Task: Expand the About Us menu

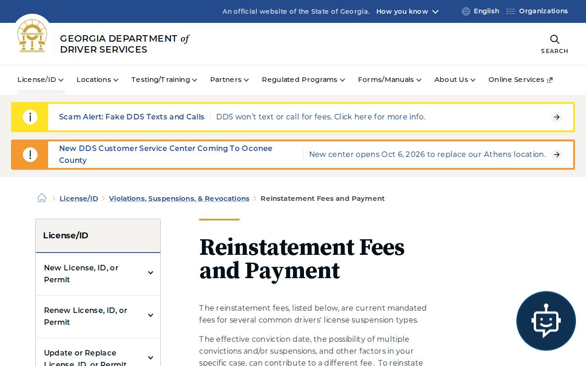Action: [455, 80]
